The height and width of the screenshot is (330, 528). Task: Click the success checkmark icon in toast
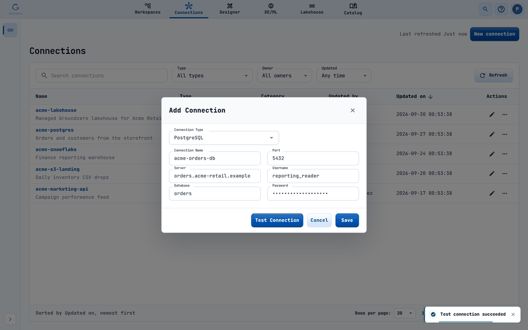tap(433, 315)
